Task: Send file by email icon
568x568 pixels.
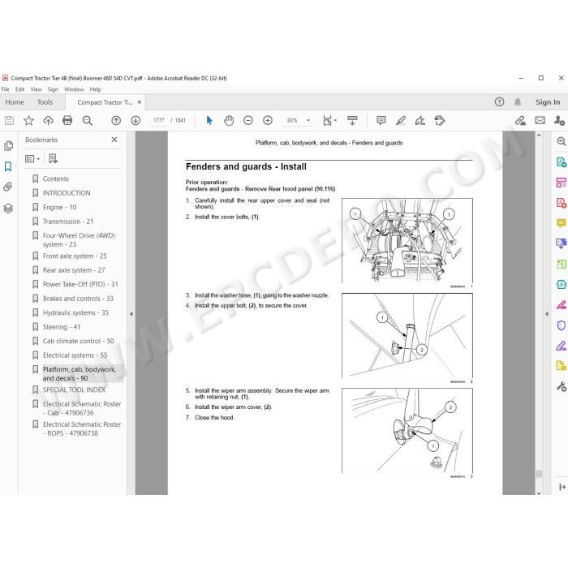Action: click(540, 121)
